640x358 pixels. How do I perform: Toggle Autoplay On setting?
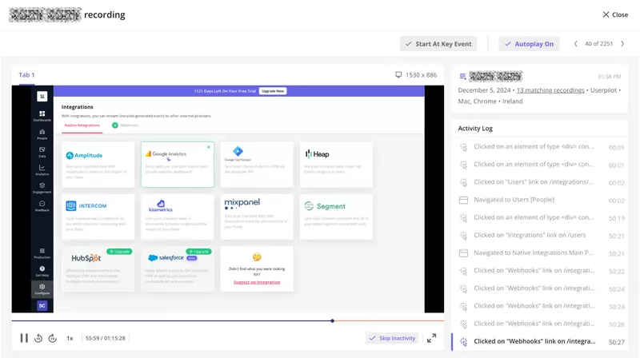[x=530, y=44]
